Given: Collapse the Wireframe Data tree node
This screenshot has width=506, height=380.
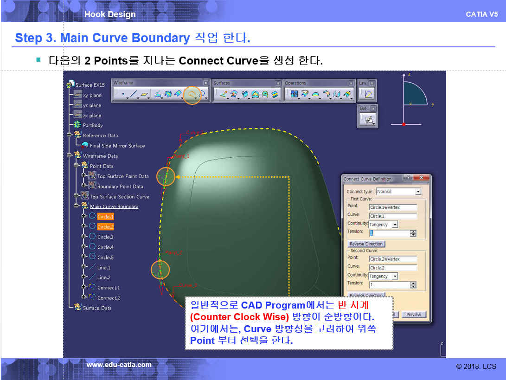Looking at the screenshot, I should tap(70, 156).
